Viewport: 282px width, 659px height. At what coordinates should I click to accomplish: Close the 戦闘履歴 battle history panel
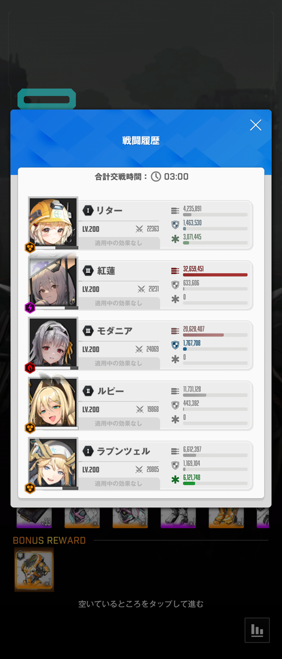256,125
